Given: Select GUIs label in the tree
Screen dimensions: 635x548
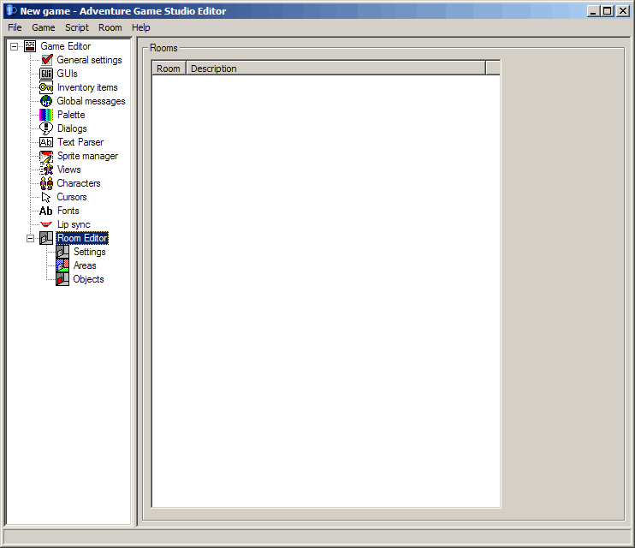Looking at the screenshot, I should click(67, 74).
